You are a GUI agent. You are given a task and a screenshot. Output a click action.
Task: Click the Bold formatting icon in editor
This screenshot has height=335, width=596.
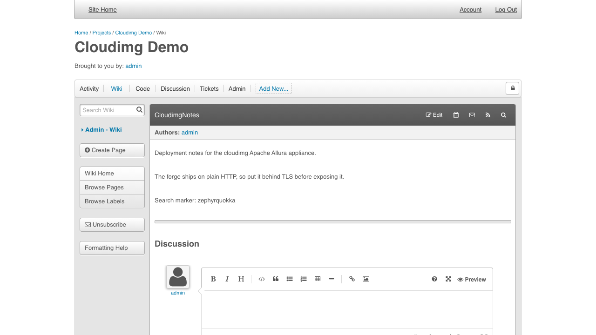213,279
